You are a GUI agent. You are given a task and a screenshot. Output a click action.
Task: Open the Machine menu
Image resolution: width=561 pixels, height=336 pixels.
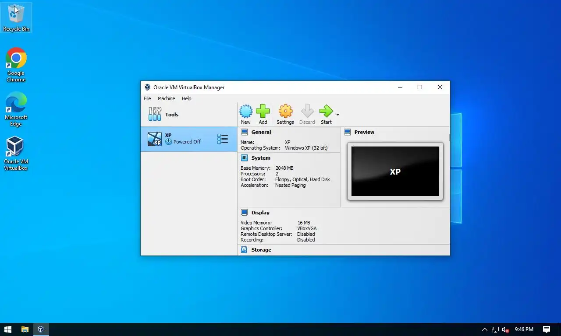pos(166,98)
